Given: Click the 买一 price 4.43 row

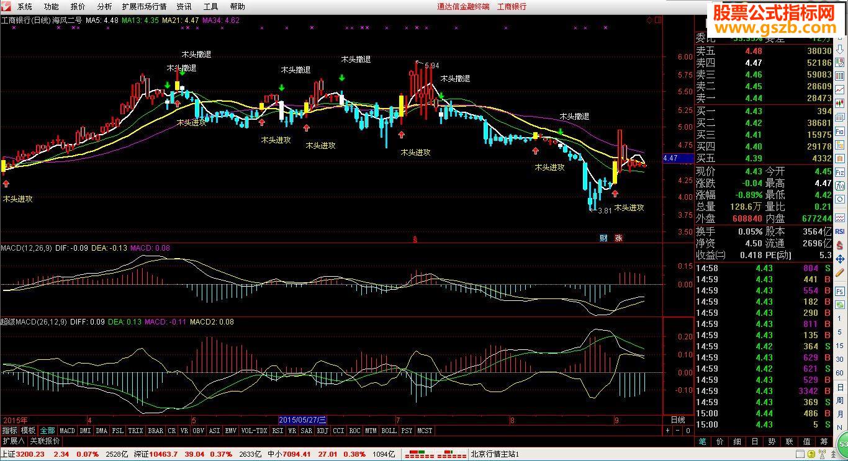Looking at the screenshot, I should tap(764, 111).
